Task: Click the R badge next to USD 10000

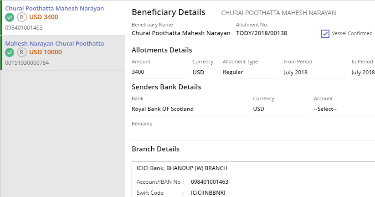Action: 22,52
